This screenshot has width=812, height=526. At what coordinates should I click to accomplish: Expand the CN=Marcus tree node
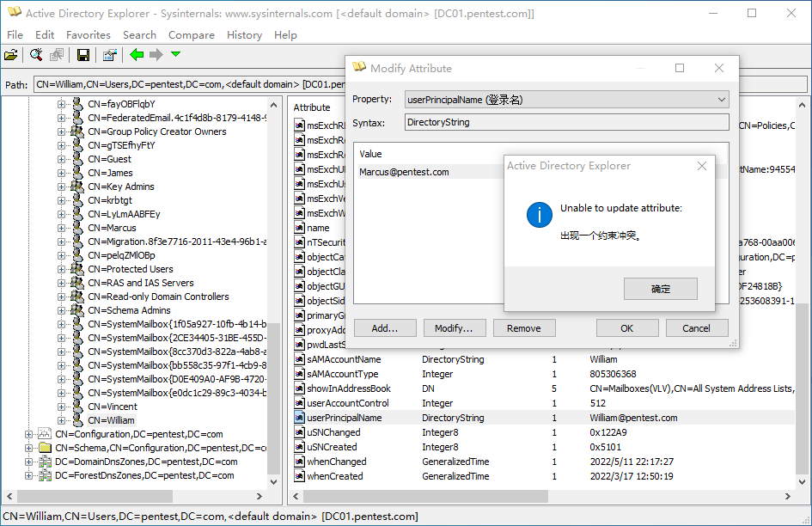[x=61, y=228]
